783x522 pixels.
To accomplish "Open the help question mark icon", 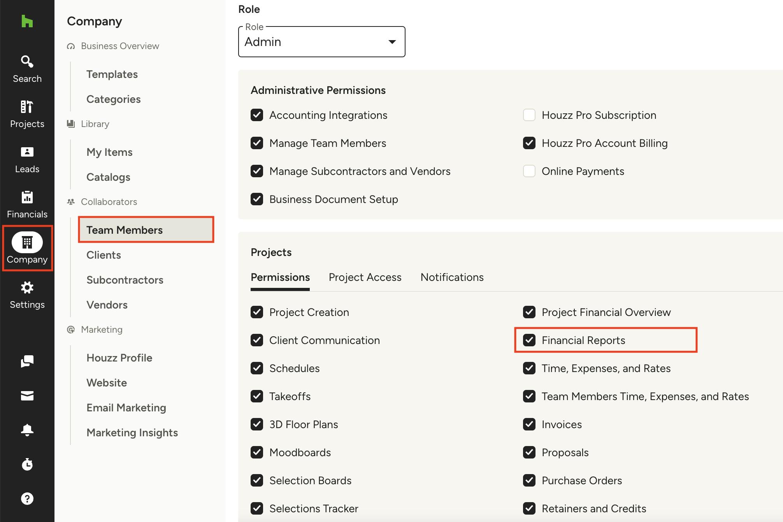I will [x=27, y=498].
